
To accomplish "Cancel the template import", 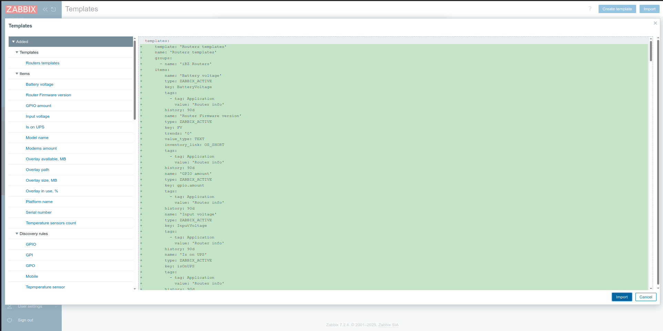I will pyautogui.click(x=646, y=297).
